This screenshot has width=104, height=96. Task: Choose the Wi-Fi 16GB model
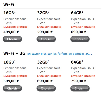(x=12, y=39)
